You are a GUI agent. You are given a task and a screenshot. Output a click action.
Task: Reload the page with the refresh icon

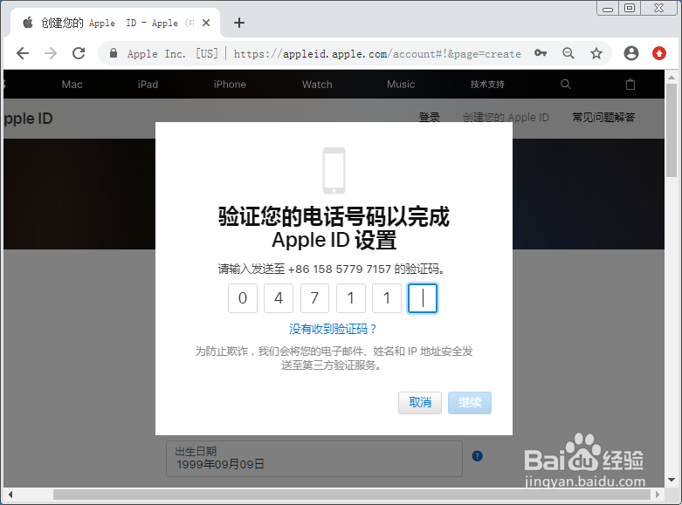tap(79, 53)
